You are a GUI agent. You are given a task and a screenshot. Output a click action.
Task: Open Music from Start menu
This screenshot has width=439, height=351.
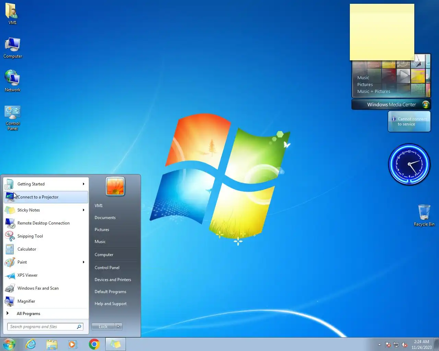tap(100, 242)
